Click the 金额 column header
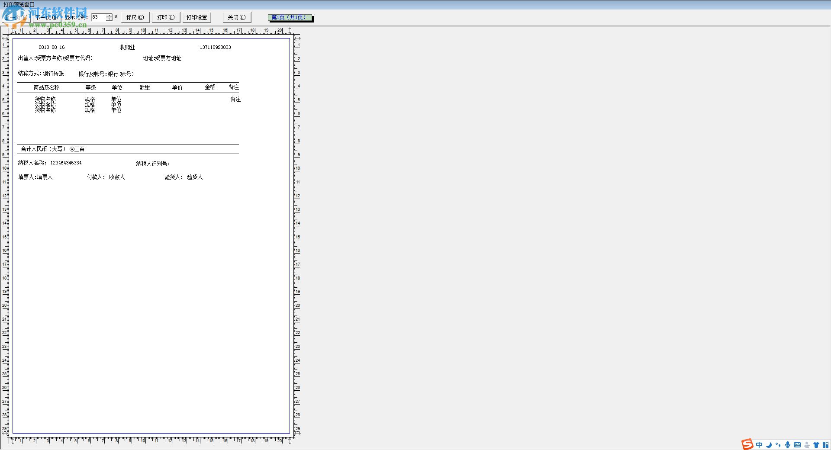The height and width of the screenshot is (450, 831). click(x=210, y=87)
